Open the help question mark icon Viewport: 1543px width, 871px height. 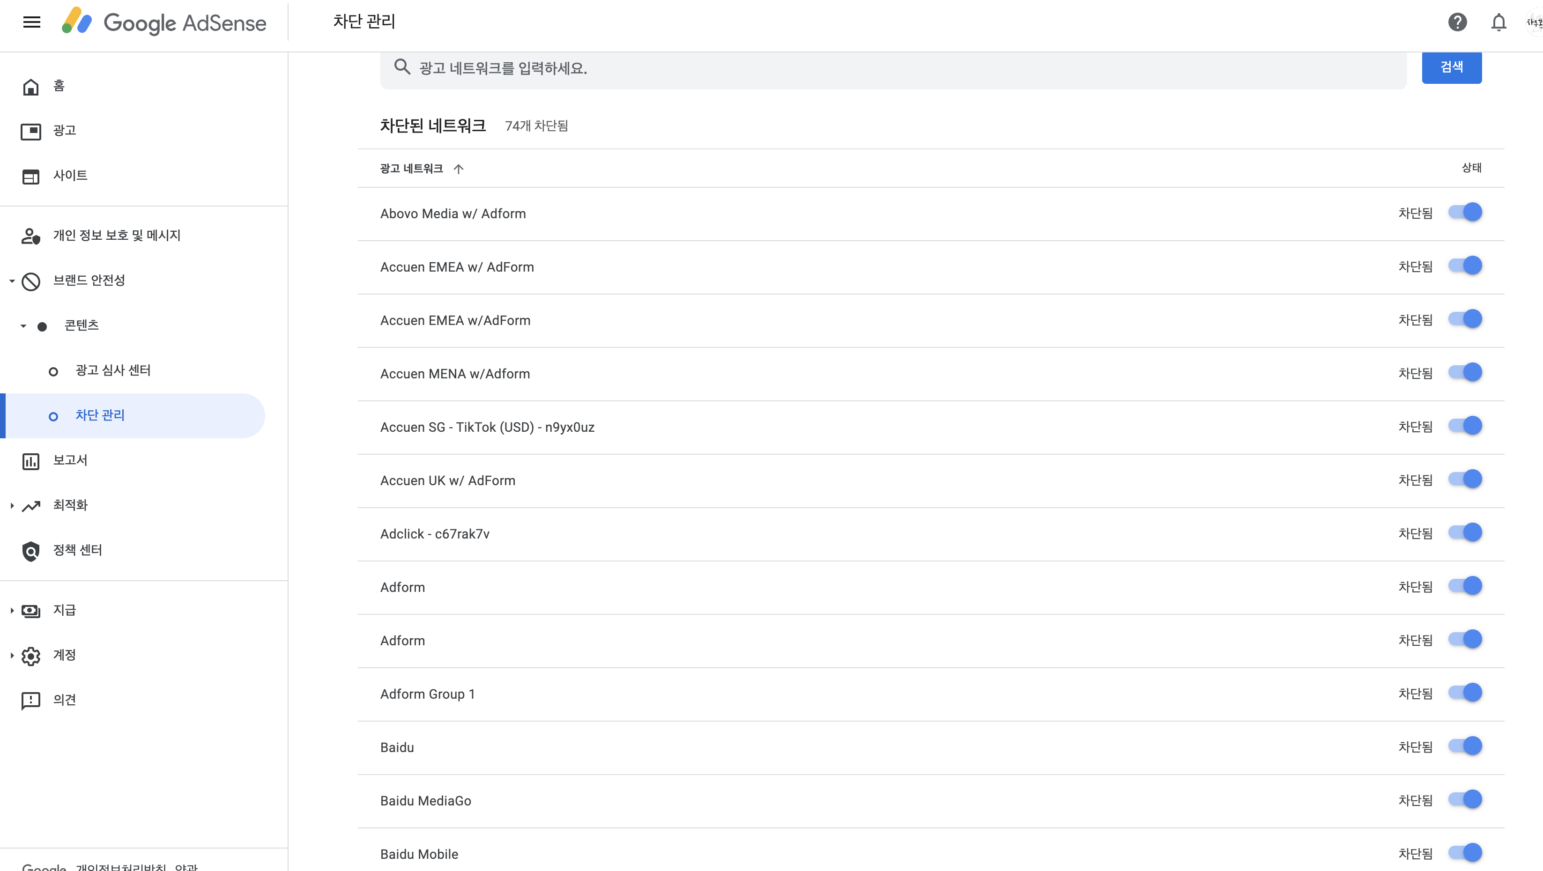click(x=1457, y=22)
